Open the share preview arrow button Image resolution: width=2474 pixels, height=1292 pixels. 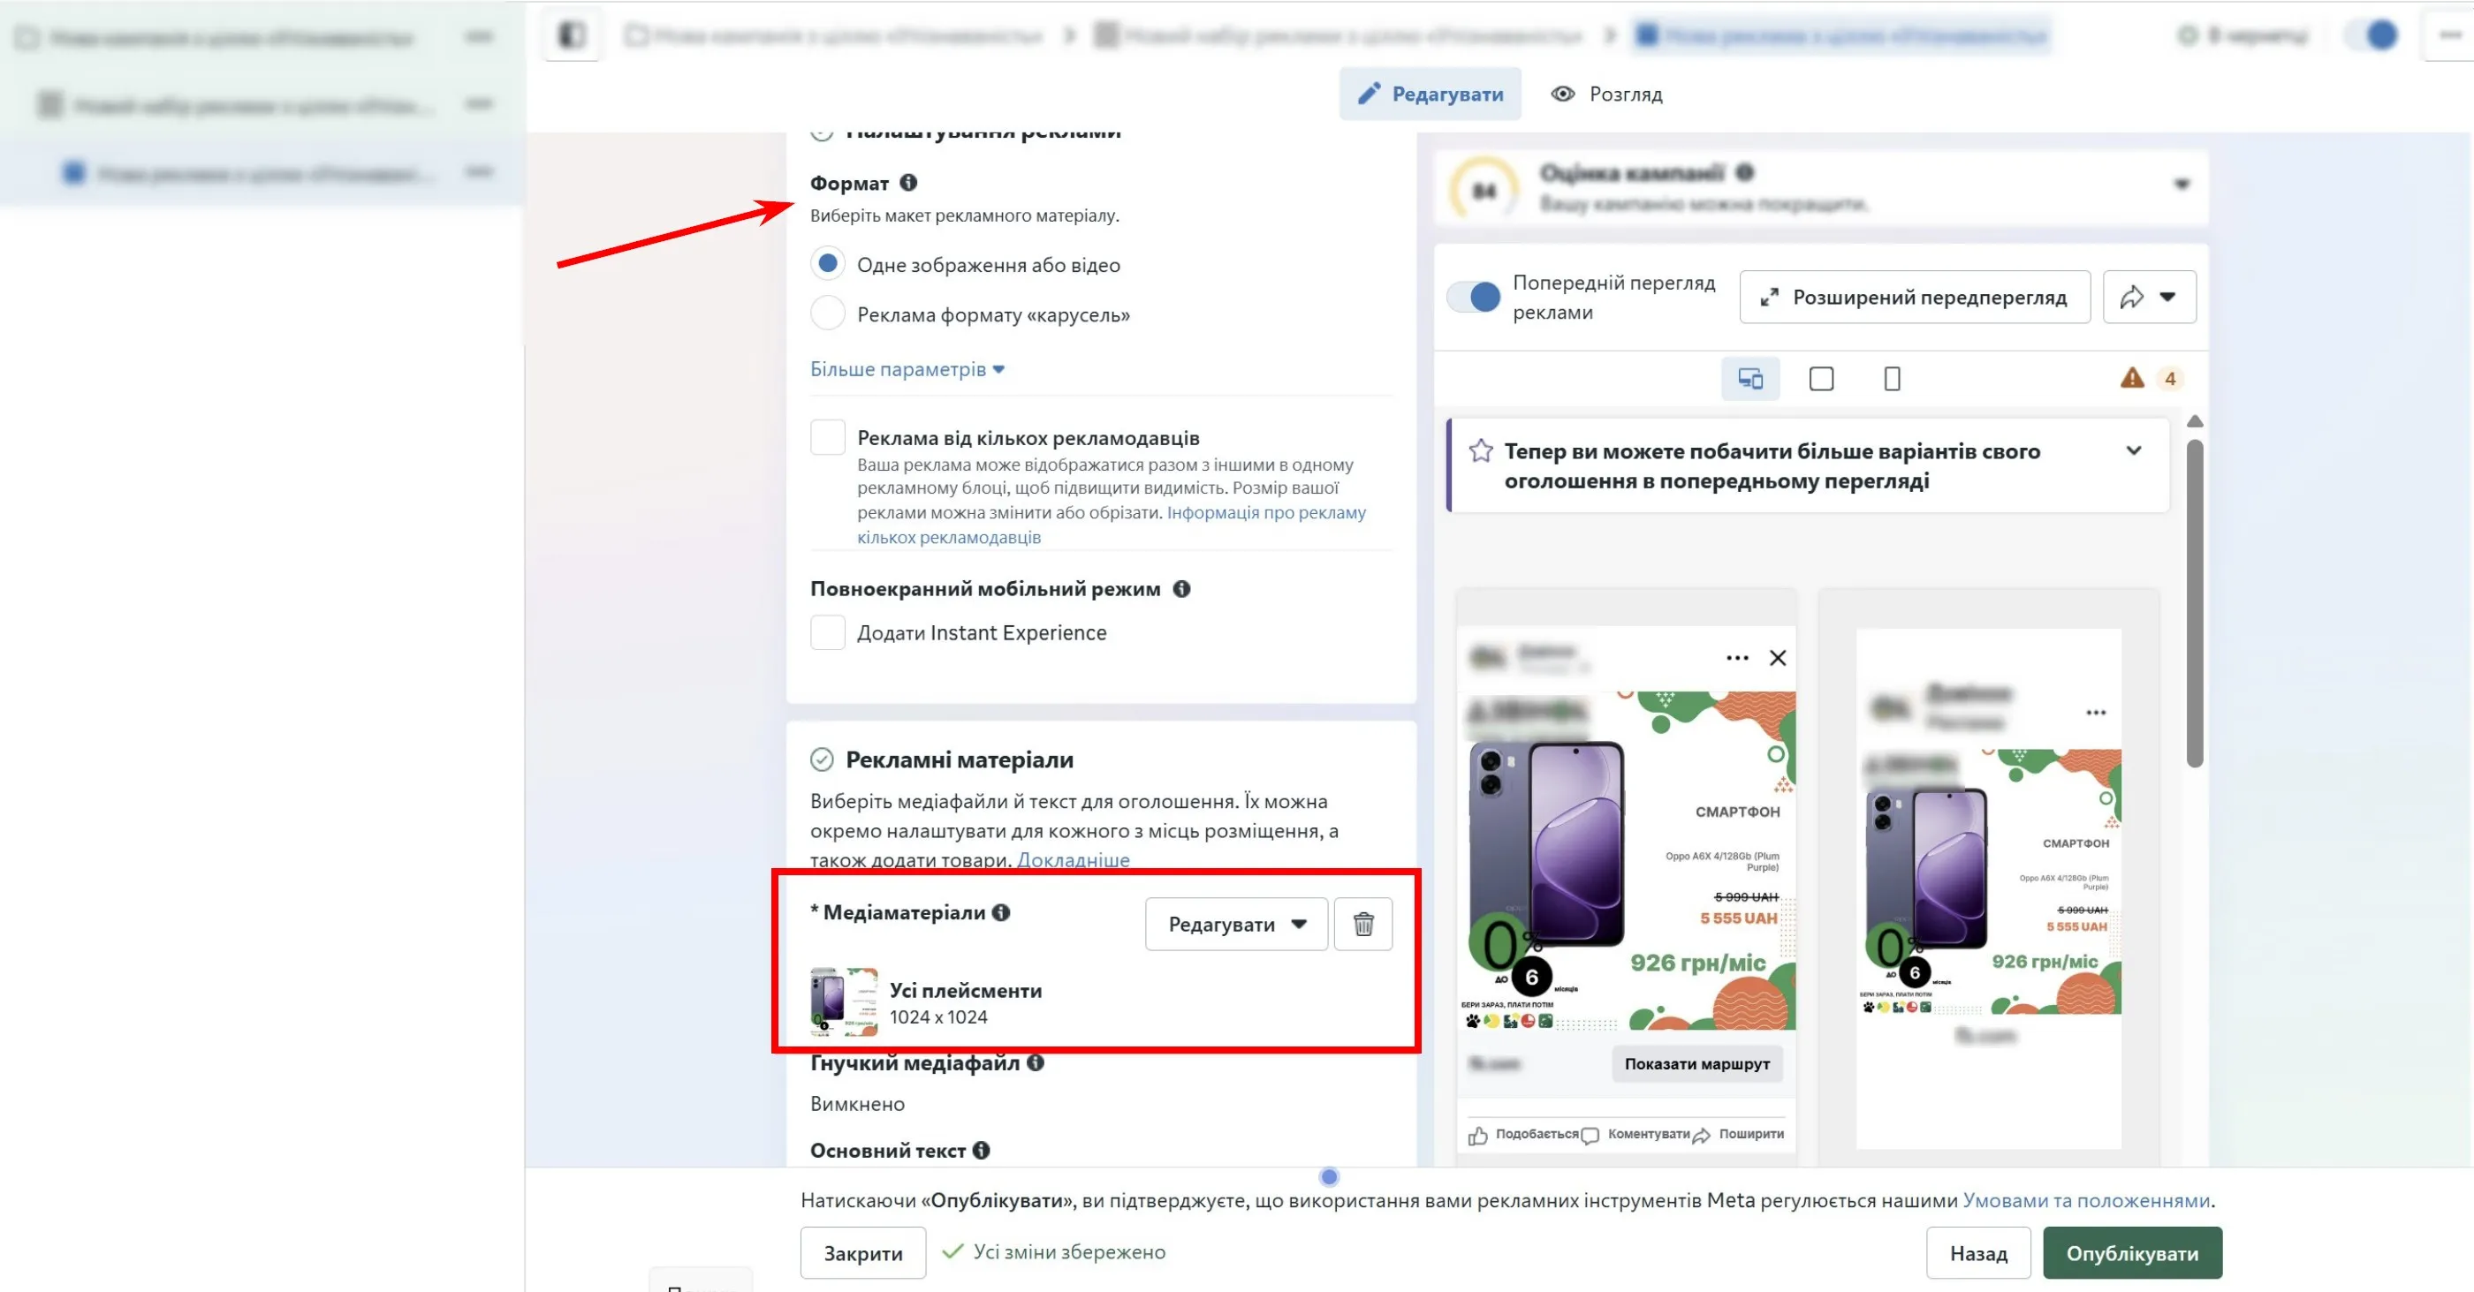point(2149,298)
